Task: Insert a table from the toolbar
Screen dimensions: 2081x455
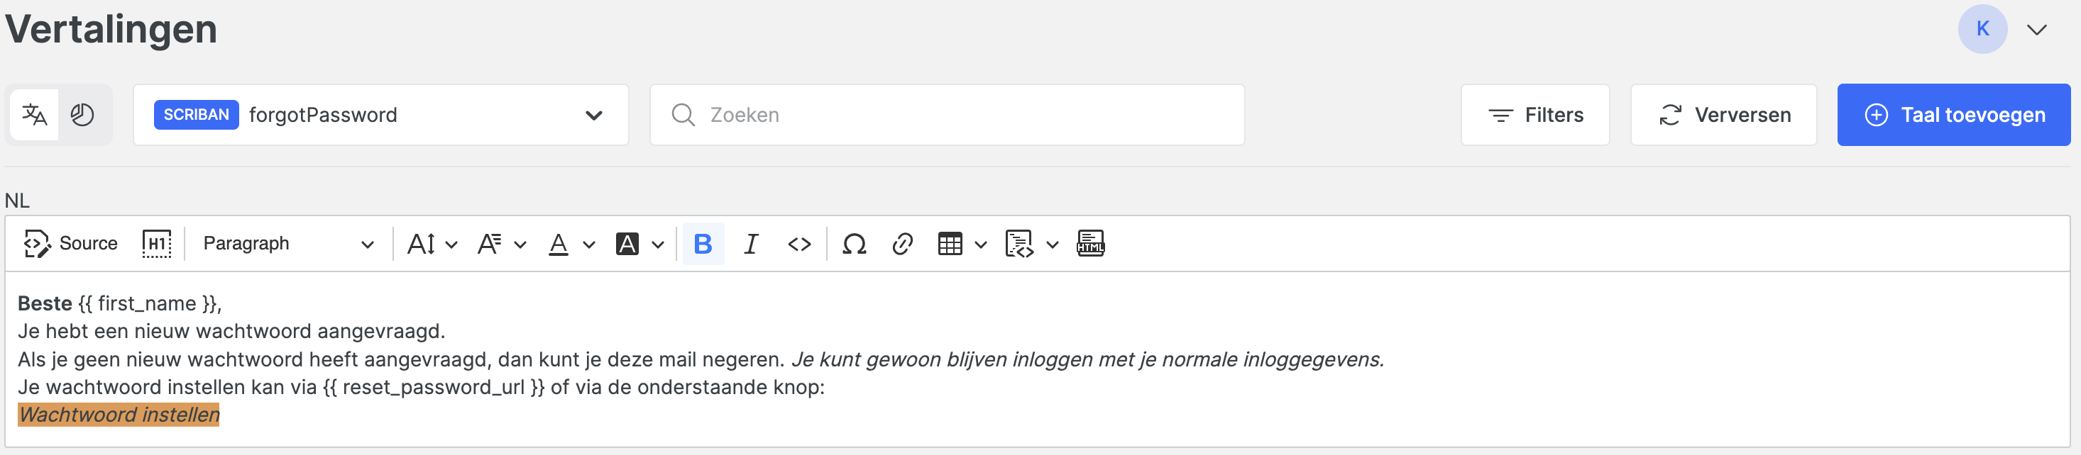Action: [950, 244]
